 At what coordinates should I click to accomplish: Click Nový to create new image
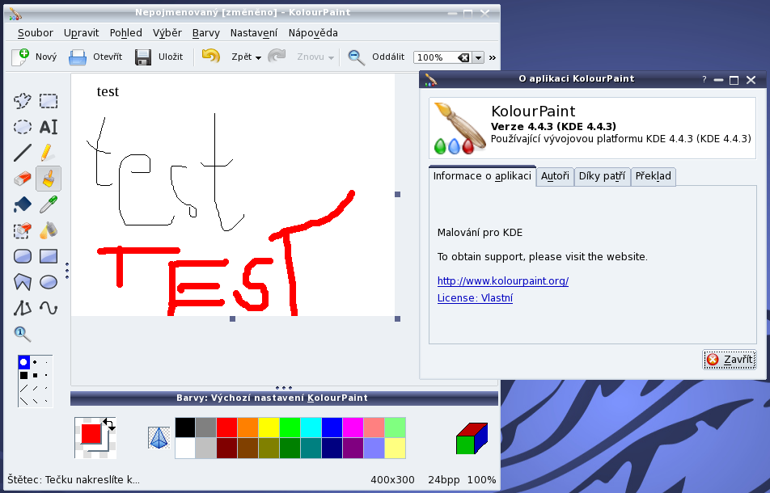click(34, 57)
